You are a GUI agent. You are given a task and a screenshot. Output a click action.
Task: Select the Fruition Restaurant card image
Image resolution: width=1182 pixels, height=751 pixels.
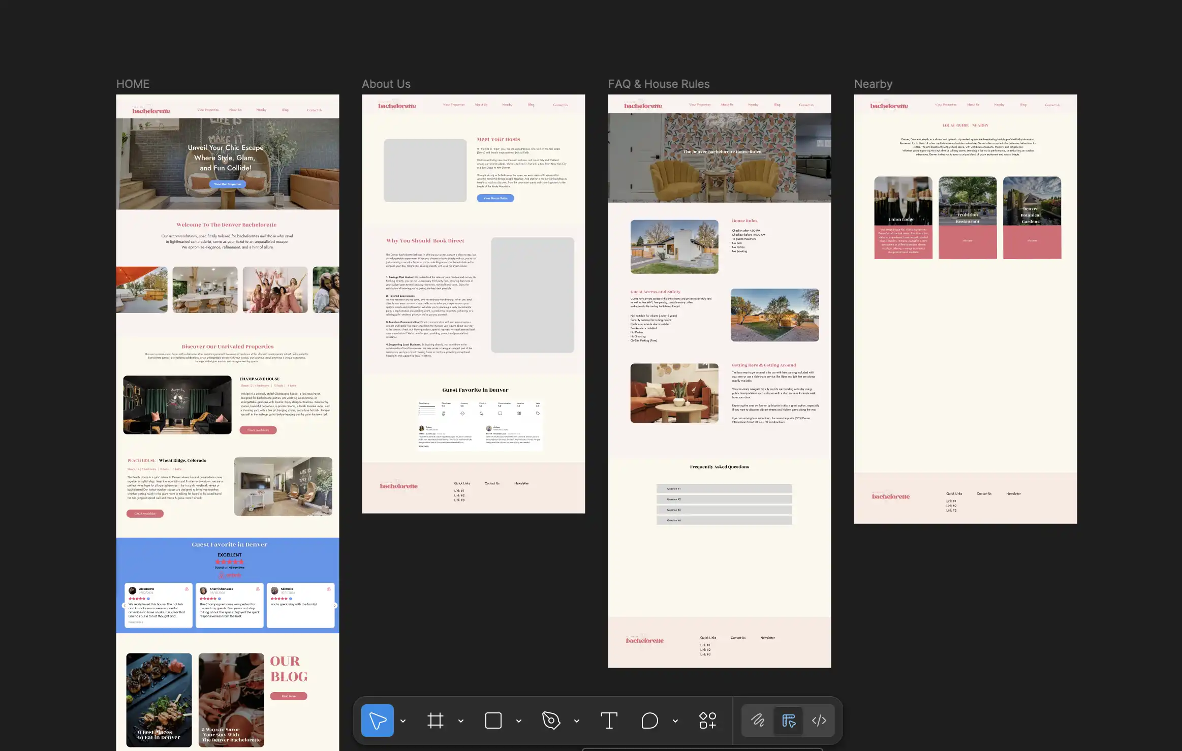tap(968, 201)
